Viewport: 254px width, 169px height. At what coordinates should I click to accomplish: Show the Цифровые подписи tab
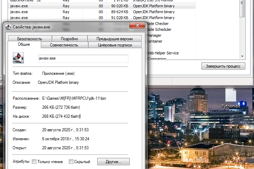[x=115, y=45]
